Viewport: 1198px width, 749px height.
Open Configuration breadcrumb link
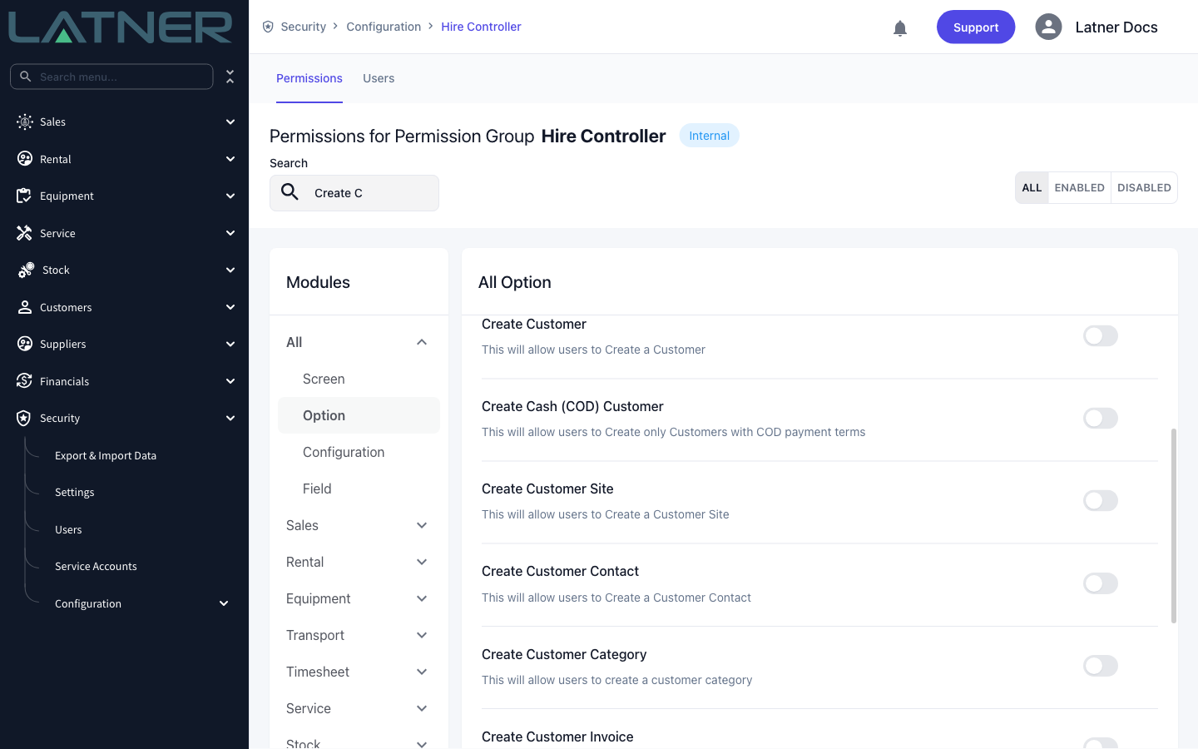pos(384,27)
